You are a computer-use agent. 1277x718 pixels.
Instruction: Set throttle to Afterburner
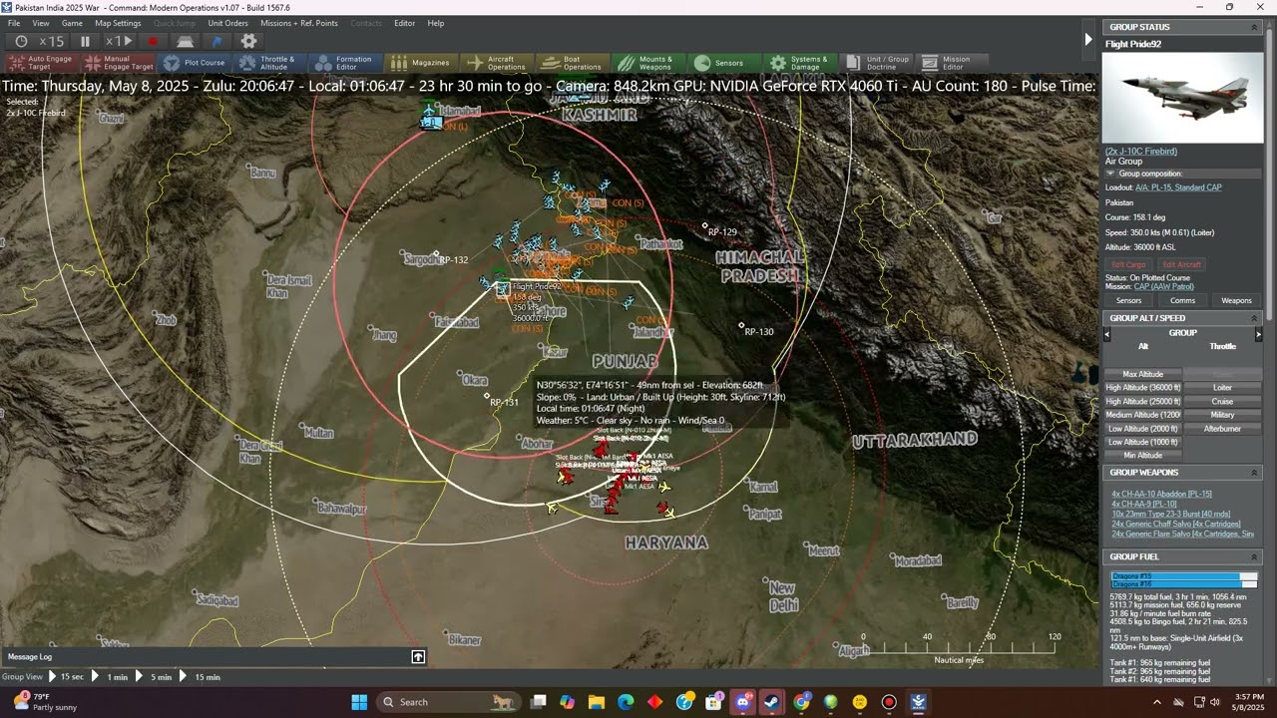point(1222,428)
